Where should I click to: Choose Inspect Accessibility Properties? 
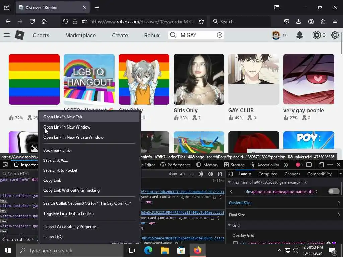(x=89, y=227)
